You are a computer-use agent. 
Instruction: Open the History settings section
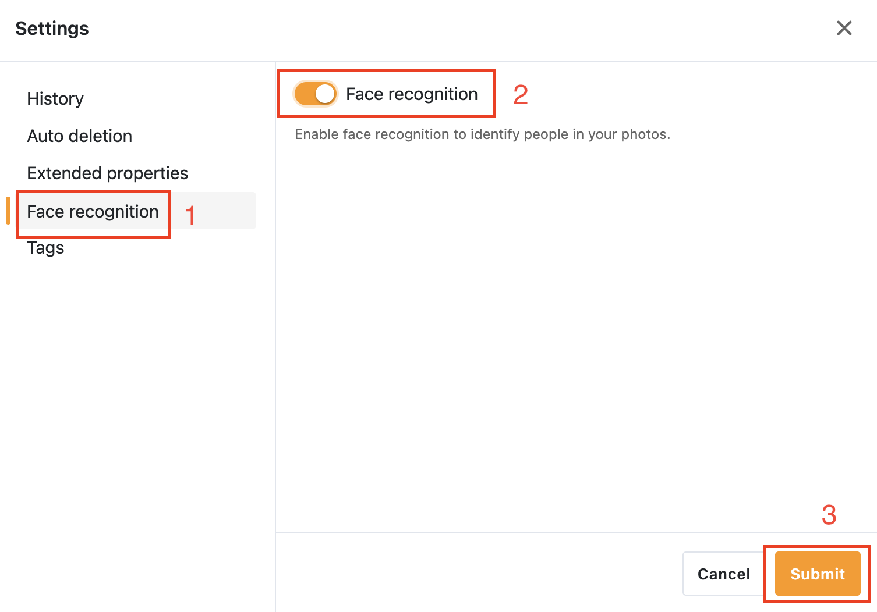55,99
